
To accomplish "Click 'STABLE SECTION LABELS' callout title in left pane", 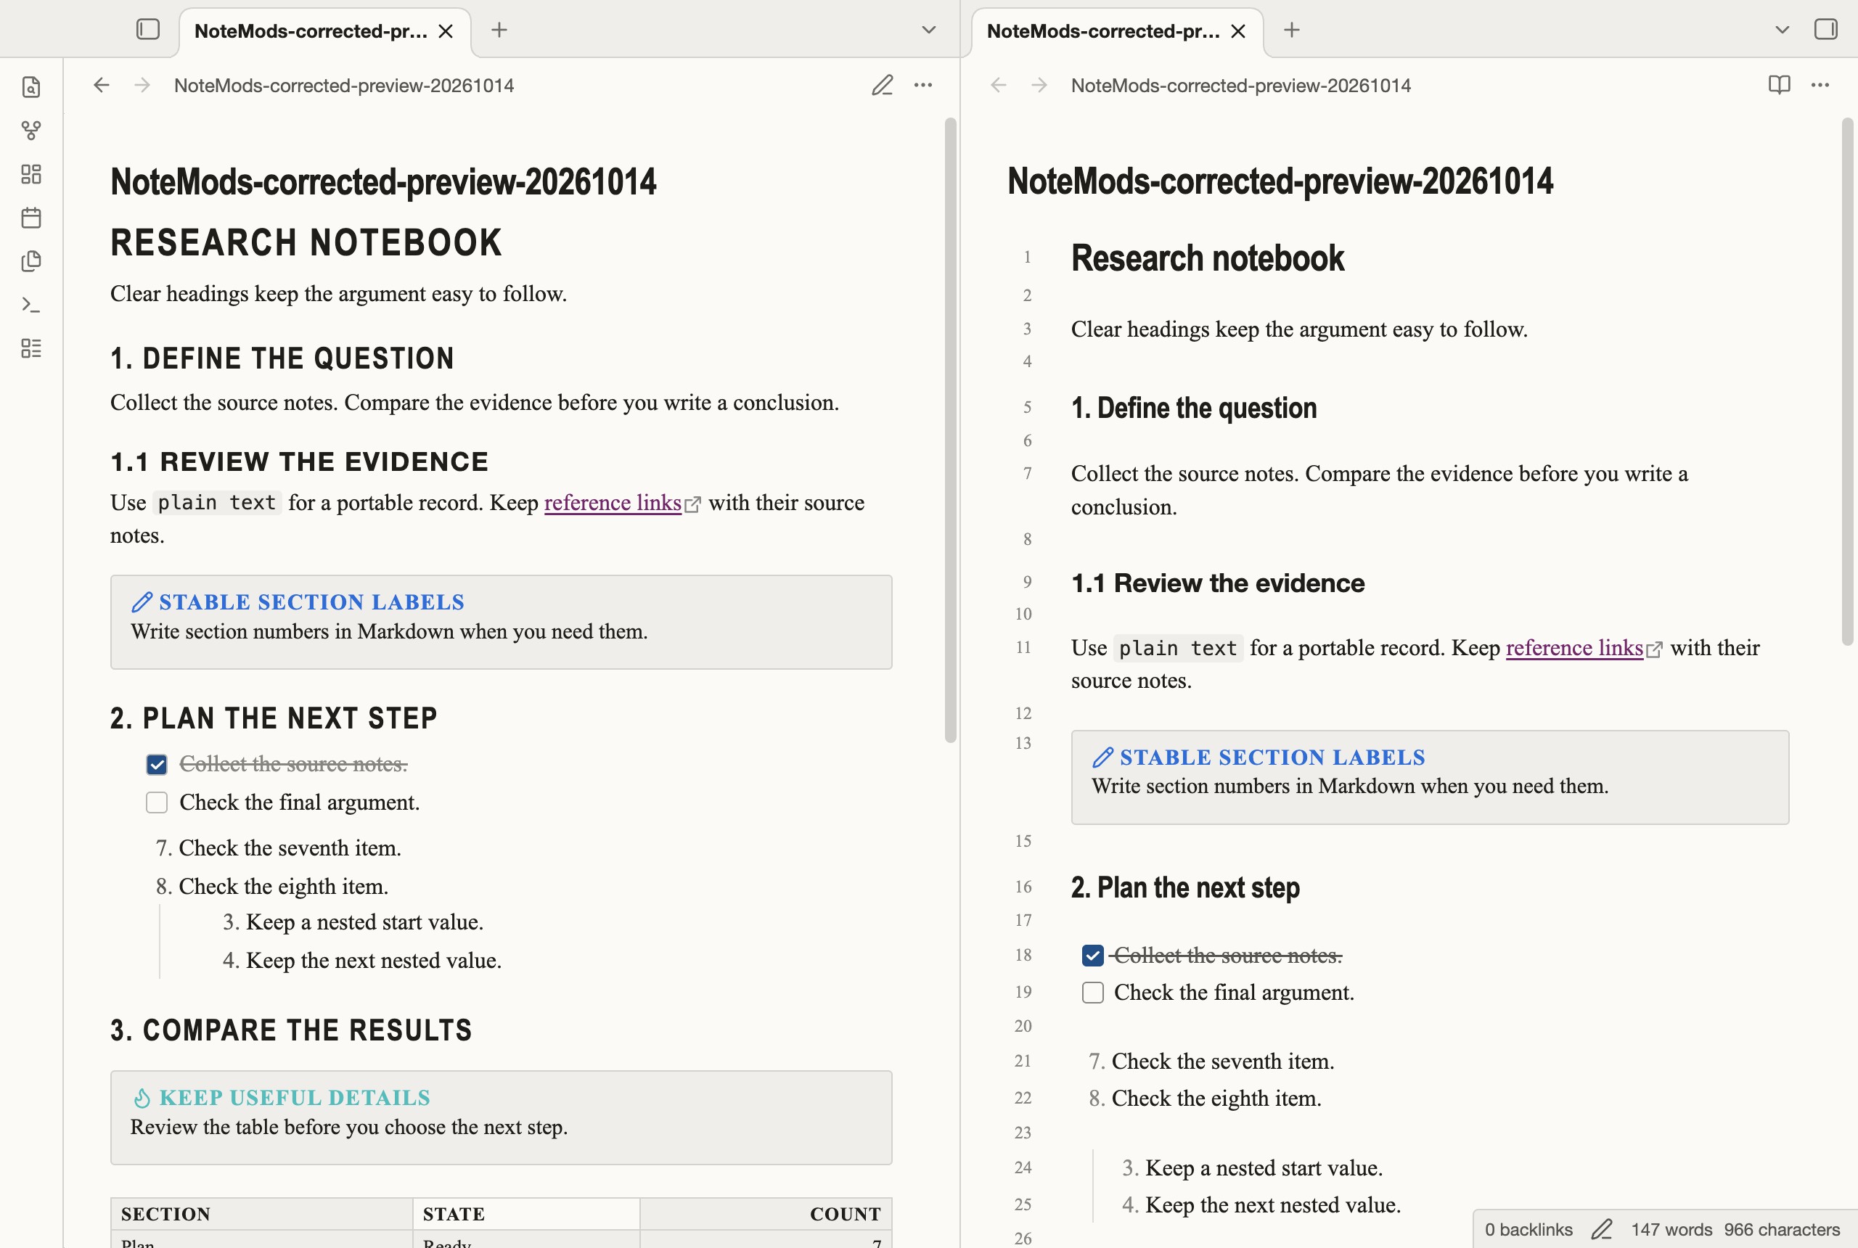I will point(311,602).
